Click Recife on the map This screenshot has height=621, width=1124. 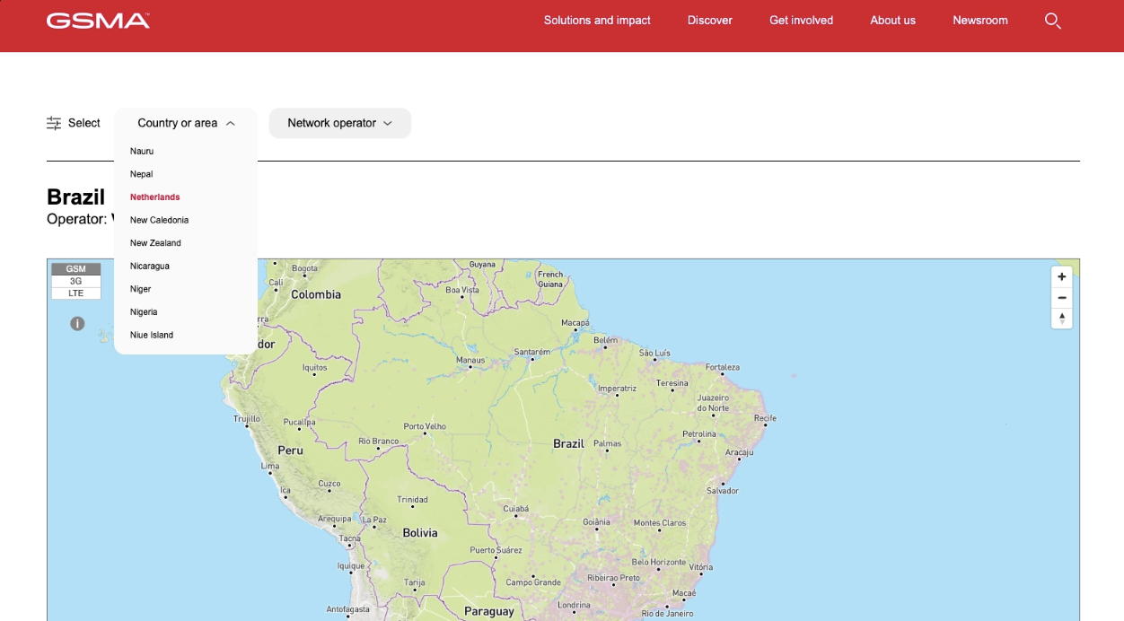[765, 418]
